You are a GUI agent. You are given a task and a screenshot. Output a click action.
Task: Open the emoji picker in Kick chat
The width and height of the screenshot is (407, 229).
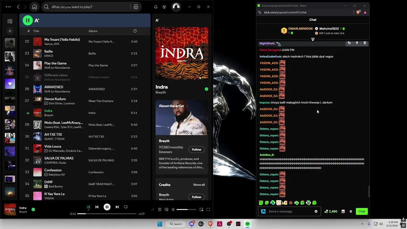316,212
